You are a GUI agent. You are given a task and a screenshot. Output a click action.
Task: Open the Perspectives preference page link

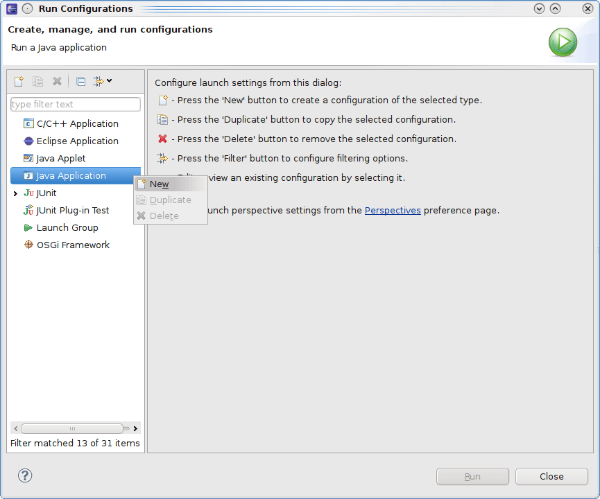click(x=393, y=210)
